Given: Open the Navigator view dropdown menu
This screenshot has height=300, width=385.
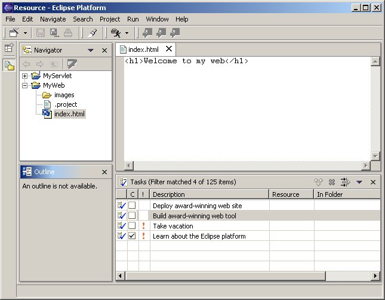Looking at the screenshot, I should (x=91, y=51).
